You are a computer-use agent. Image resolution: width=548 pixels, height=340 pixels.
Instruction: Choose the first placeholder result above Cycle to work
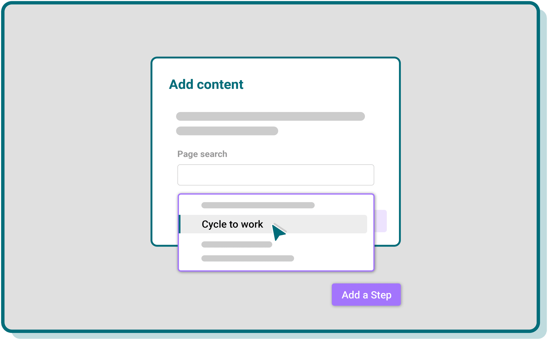tap(258, 205)
